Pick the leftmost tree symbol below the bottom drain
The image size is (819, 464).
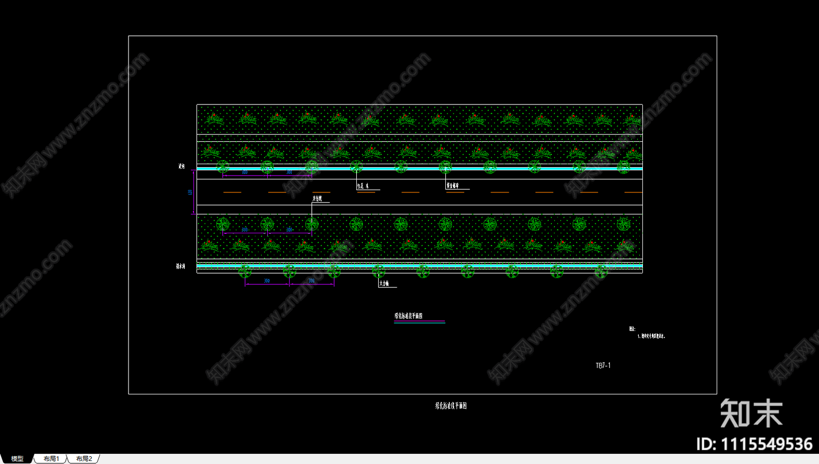point(245,271)
